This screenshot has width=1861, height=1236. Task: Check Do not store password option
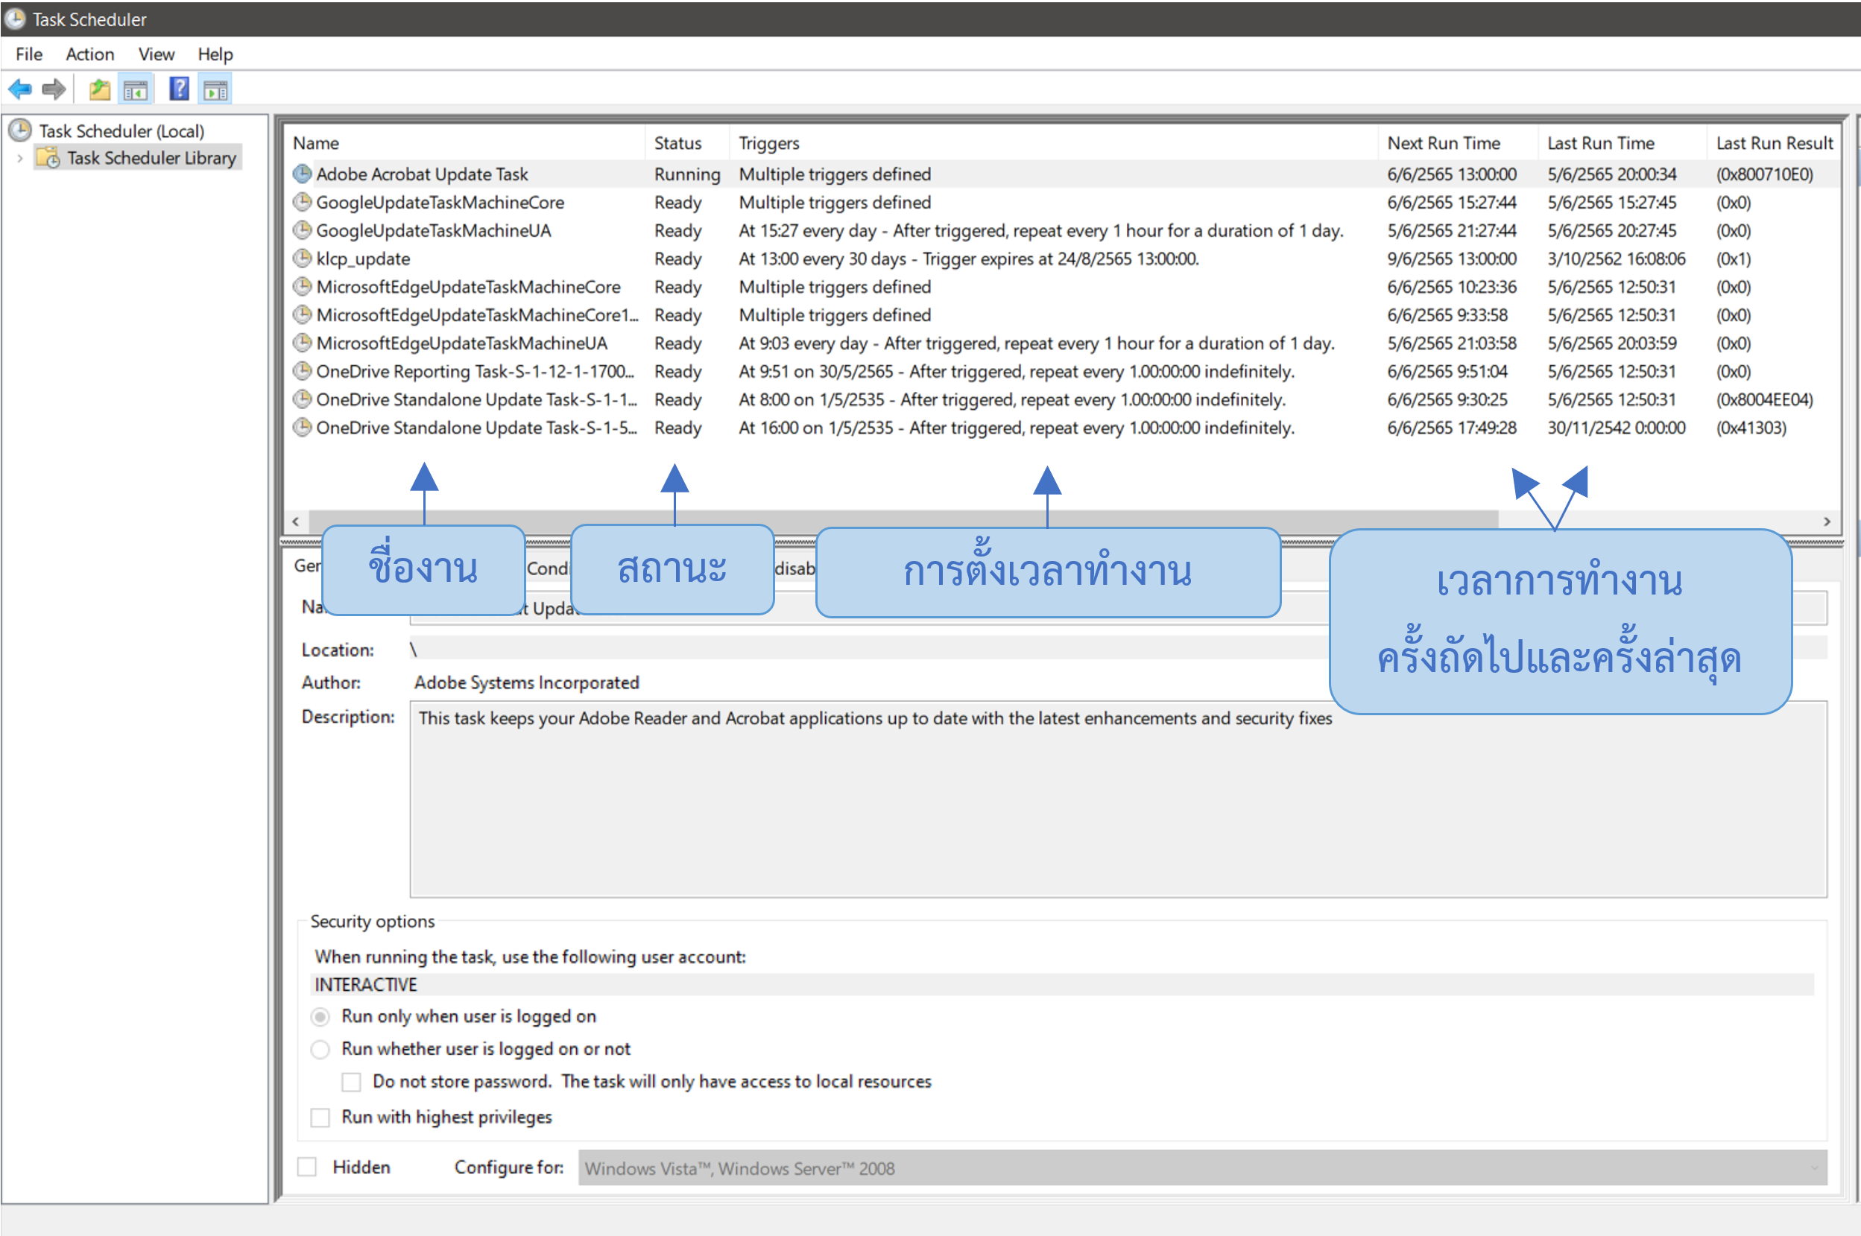[352, 1082]
